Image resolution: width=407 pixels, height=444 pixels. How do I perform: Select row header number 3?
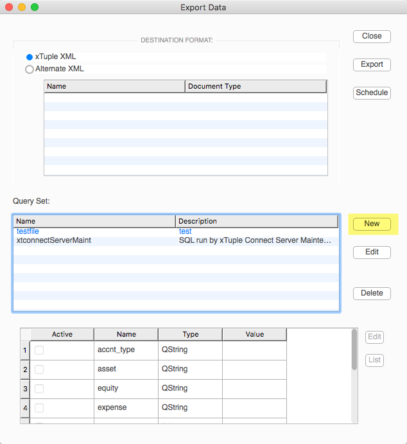click(25, 389)
